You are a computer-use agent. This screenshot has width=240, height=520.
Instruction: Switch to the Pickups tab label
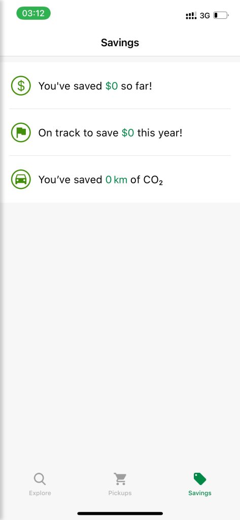[120, 493]
